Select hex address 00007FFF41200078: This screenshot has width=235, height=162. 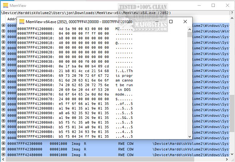[36, 99]
